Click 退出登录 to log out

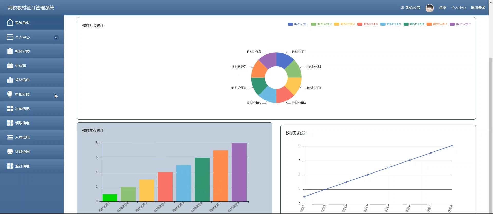click(x=478, y=8)
